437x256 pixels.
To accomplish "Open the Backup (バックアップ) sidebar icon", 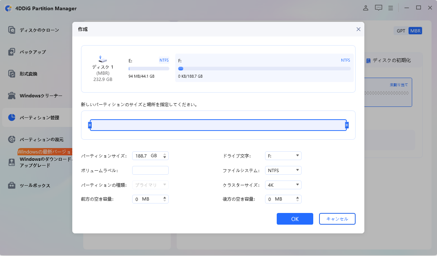I will pyautogui.click(x=12, y=52).
